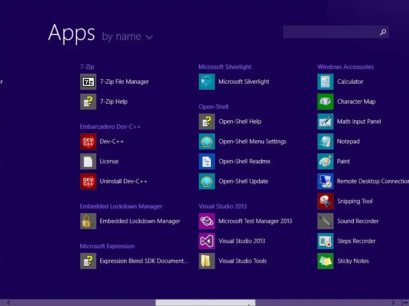The height and width of the screenshot is (306, 409).
Task: Open the Notepad icon
Action: click(x=326, y=141)
